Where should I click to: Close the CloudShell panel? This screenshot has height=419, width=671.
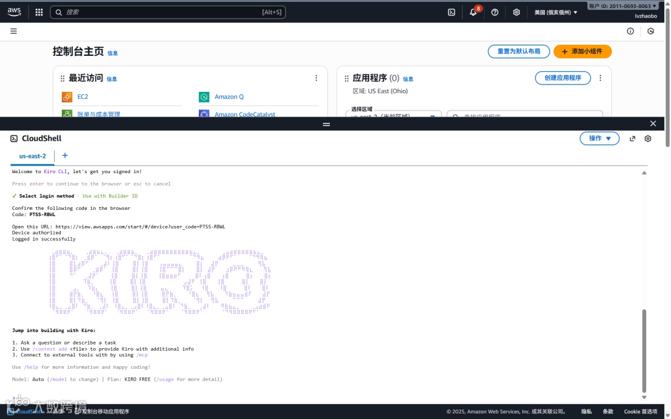point(653,124)
